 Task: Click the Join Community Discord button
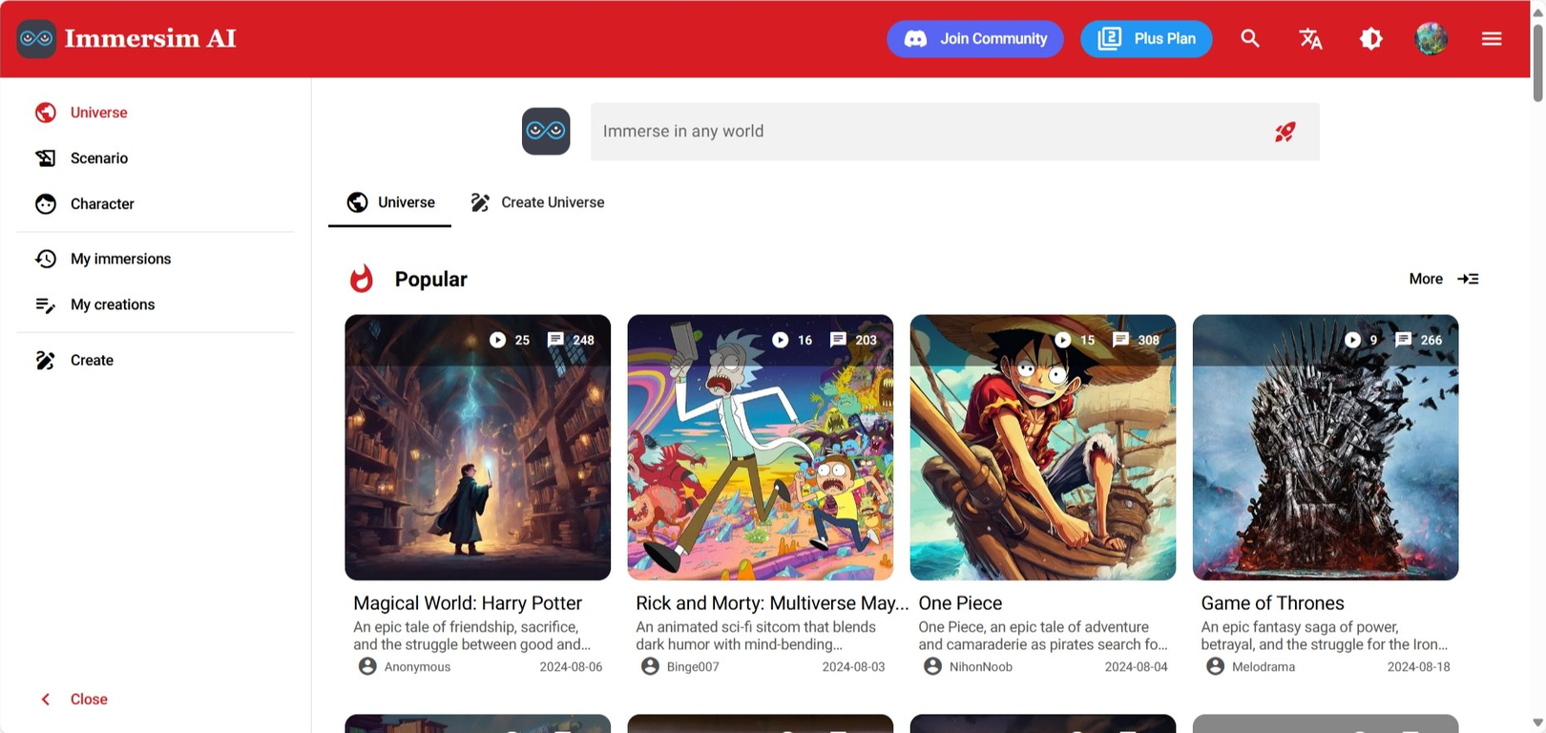click(x=974, y=39)
